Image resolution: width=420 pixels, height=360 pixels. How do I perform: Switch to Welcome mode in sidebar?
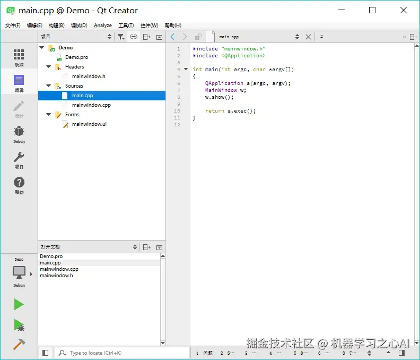[x=19, y=57]
